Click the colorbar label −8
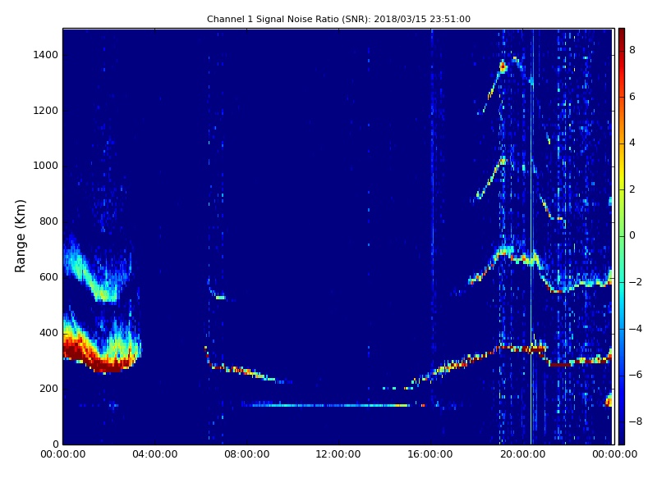This screenshot has height=492, width=657. 636,421
